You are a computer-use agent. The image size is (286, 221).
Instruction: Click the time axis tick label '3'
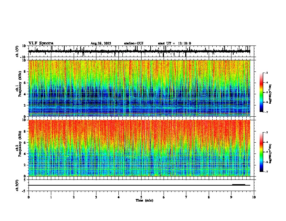[96, 197]
